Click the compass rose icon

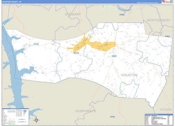click(36, 120)
